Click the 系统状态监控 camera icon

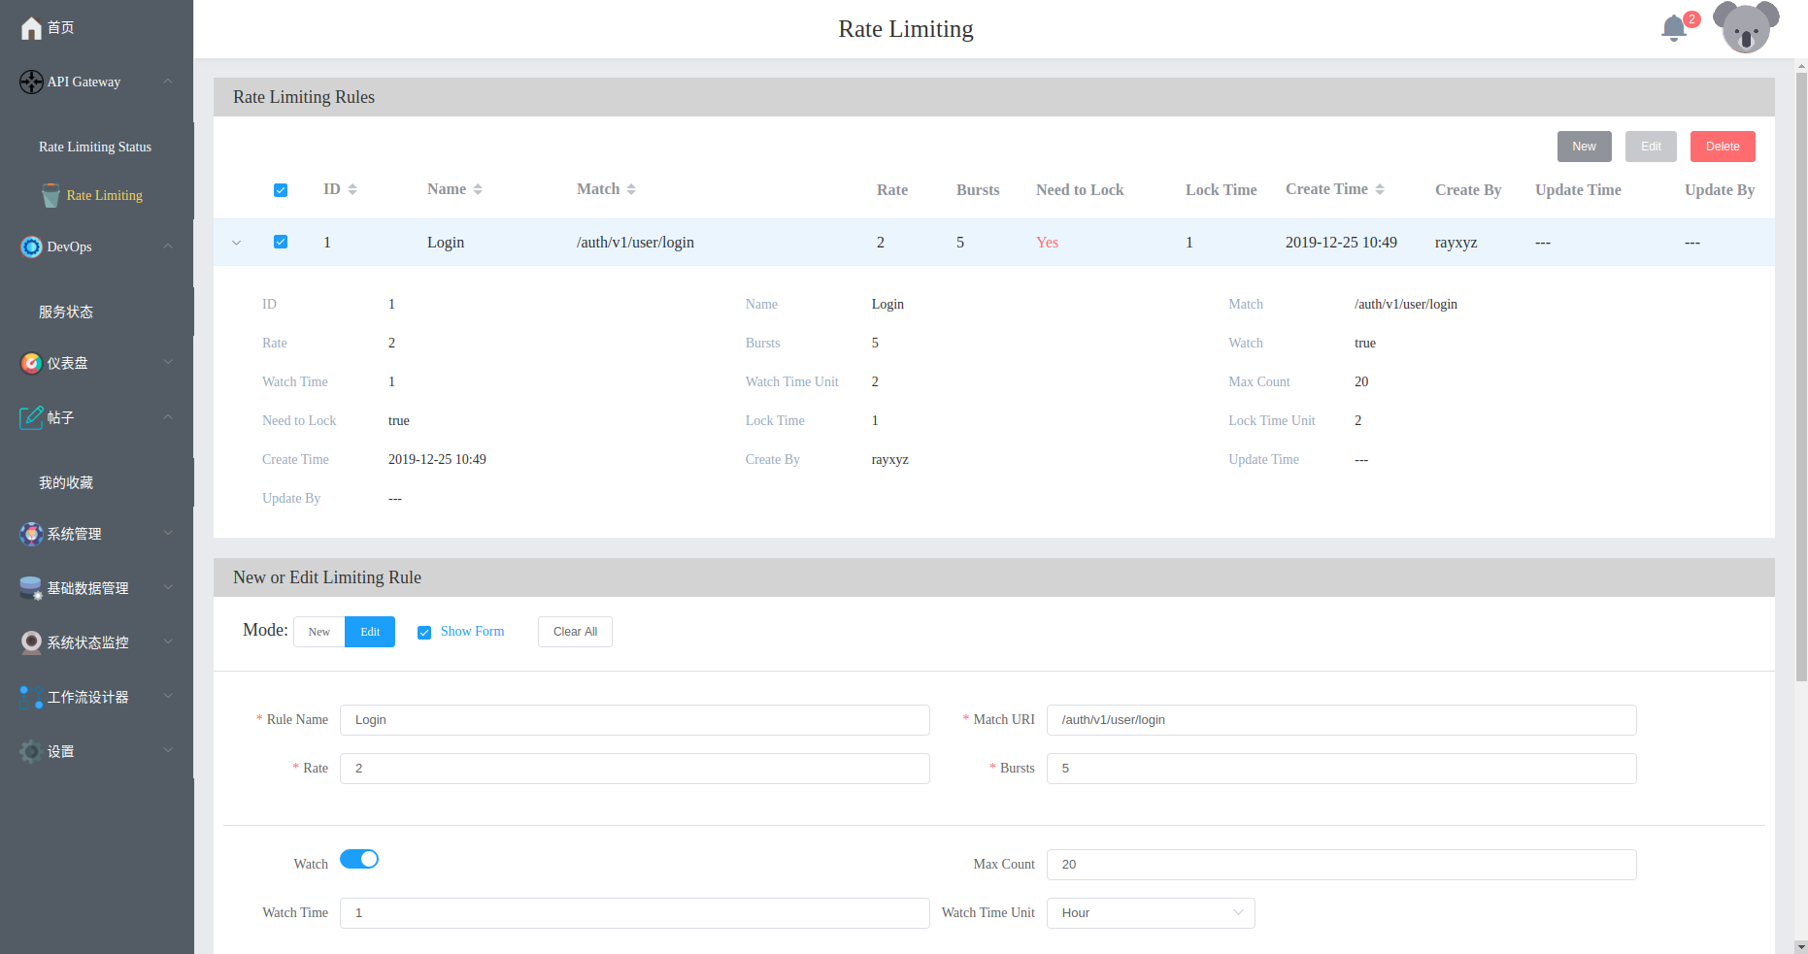click(31, 643)
